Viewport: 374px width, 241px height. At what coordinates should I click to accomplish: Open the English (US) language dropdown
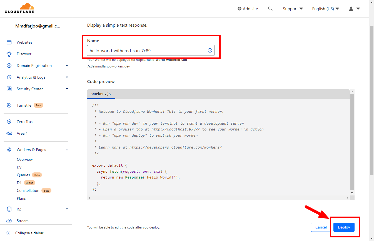pos(326,9)
